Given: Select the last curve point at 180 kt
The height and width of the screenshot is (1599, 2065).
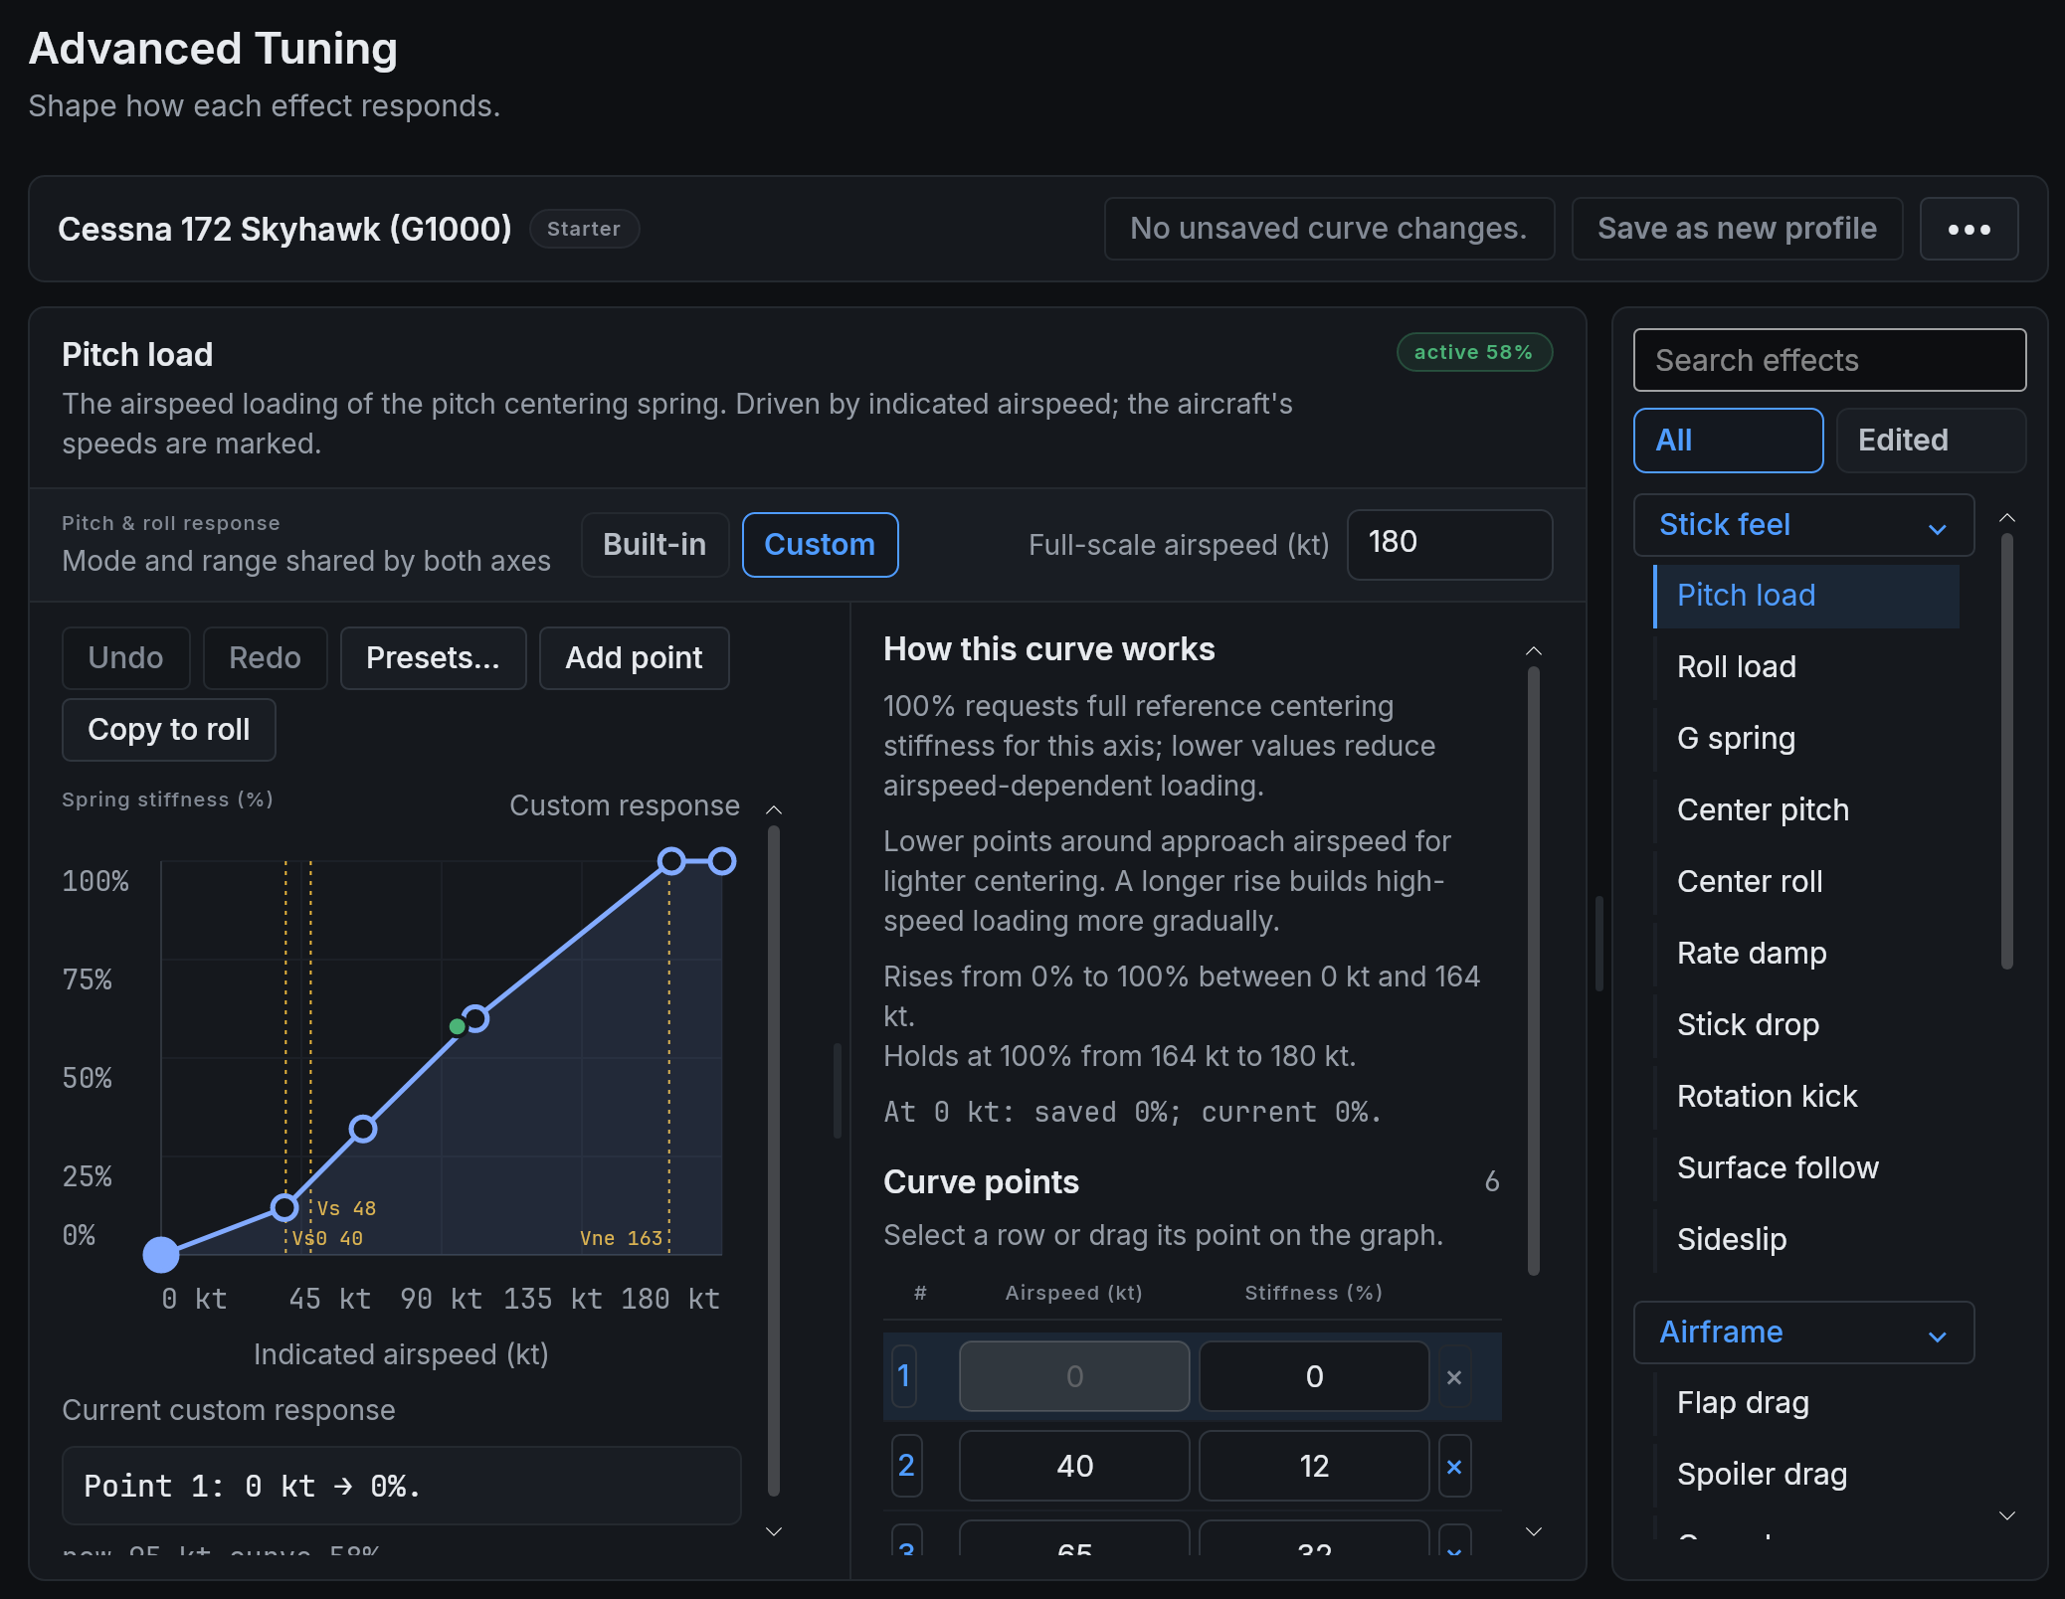Looking at the screenshot, I should tap(722, 861).
